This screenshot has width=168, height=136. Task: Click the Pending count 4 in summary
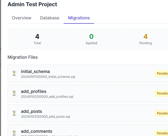145,37
